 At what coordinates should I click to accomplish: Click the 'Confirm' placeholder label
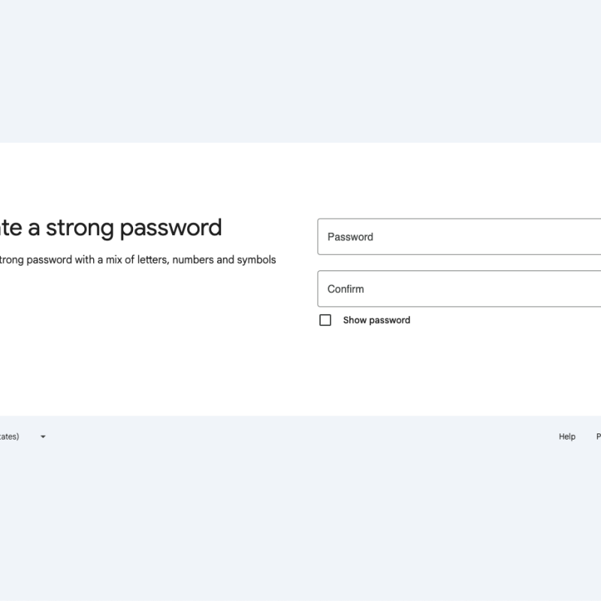(x=346, y=288)
